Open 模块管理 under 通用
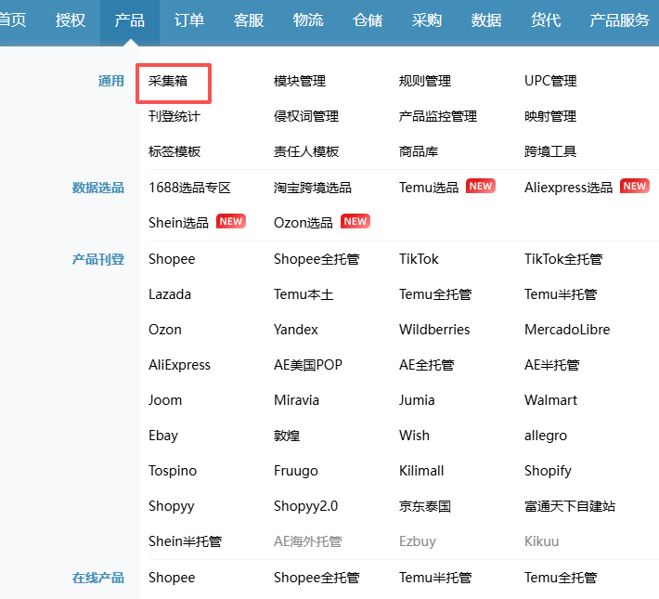This screenshot has width=659, height=599. pos(300,82)
